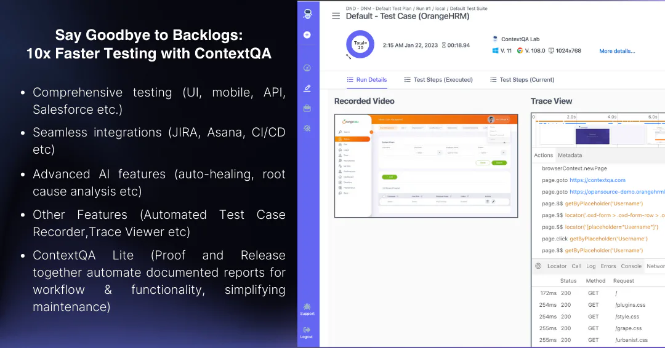Select the /plugins.css network request row
This screenshot has width=665, height=348.
598,305
